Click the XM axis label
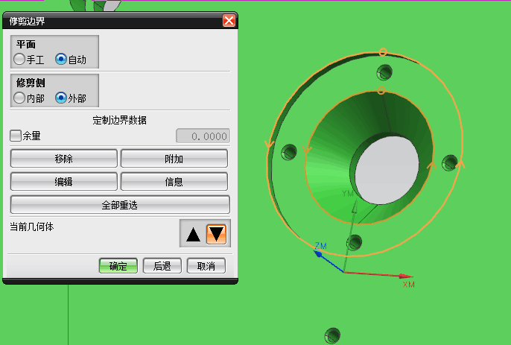The width and height of the screenshot is (511, 345). [409, 285]
